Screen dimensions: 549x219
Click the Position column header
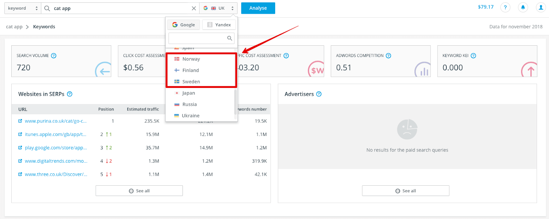[x=106, y=109]
